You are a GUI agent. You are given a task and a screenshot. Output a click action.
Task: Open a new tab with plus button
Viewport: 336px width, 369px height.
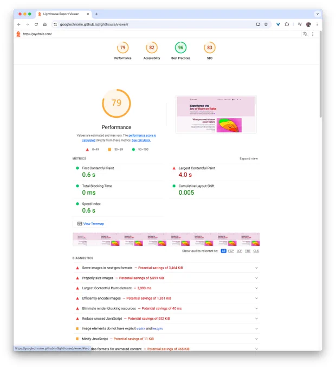tap(96, 14)
